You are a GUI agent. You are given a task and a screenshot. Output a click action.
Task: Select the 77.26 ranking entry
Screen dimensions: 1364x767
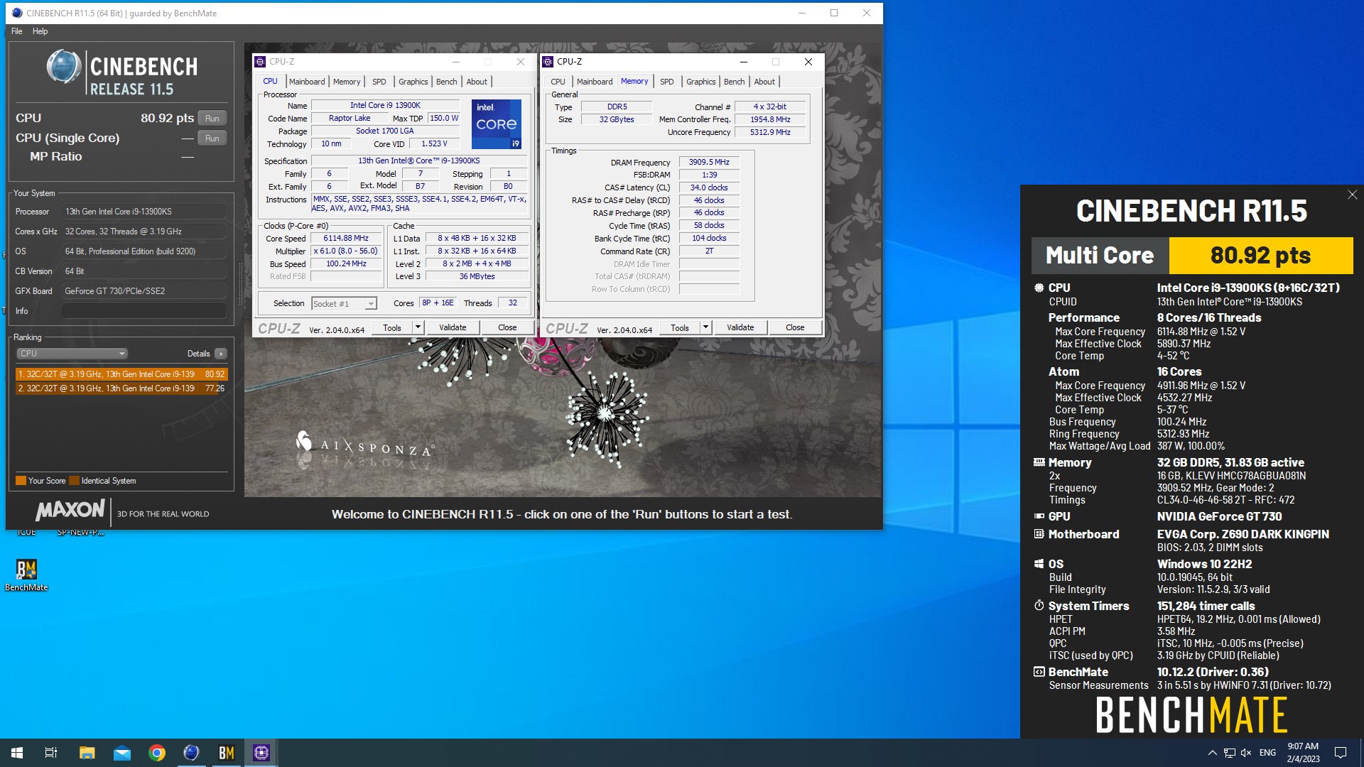tap(121, 388)
